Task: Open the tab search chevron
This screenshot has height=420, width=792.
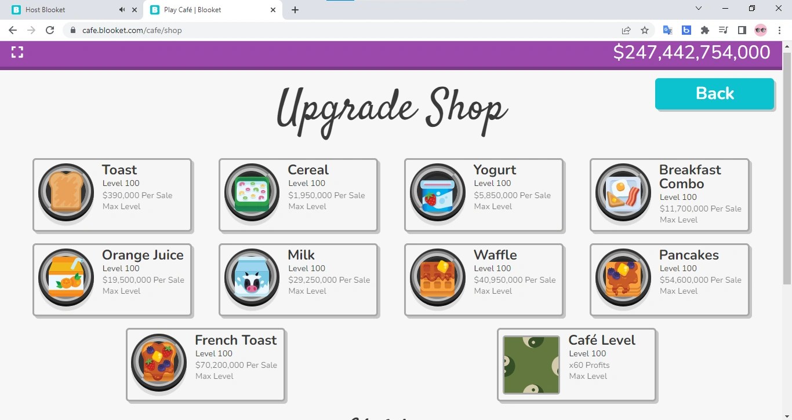Action: pos(698,9)
